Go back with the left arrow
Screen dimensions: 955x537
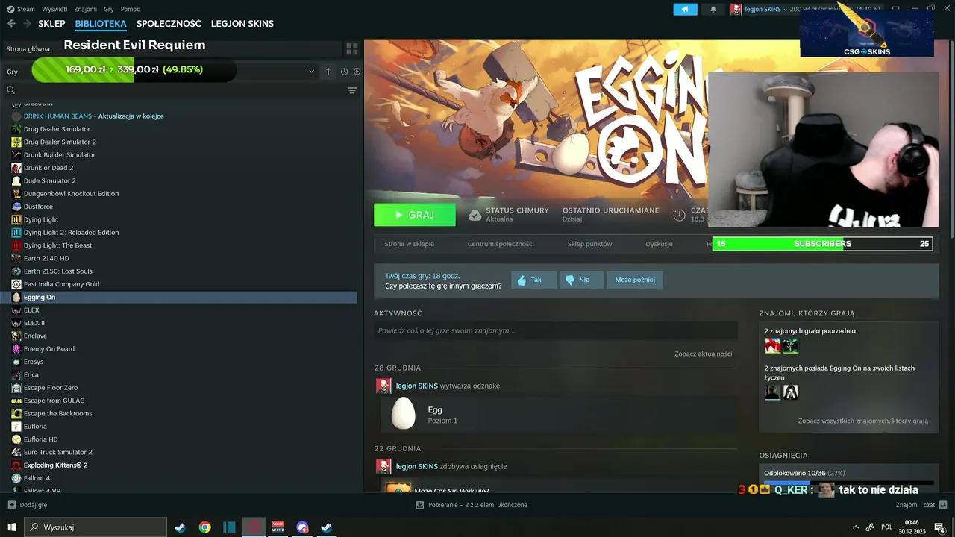pos(11,24)
